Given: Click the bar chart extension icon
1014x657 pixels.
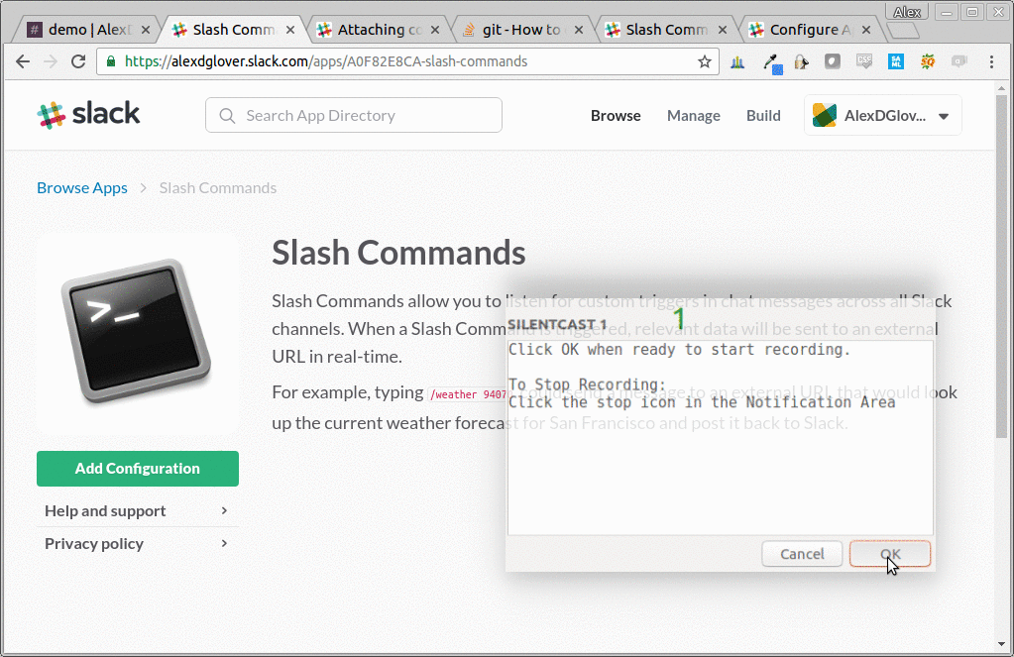Looking at the screenshot, I should tap(737, 62).
